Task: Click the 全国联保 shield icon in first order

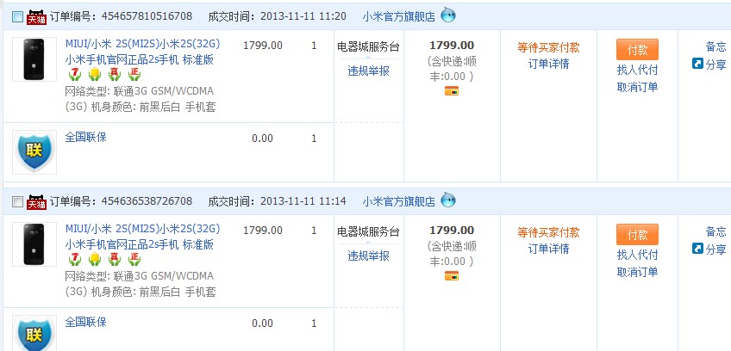Action: 34,152
